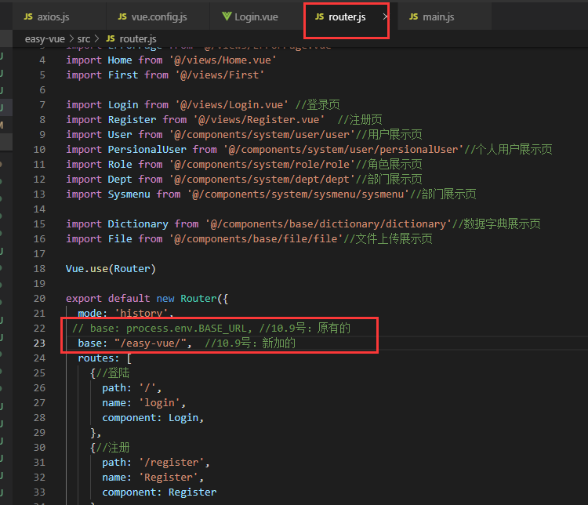Image resolution: width=588 pixels, height=505 pixels.
Task: Click the 'import First from' line
Action: [x=165, y=75]
